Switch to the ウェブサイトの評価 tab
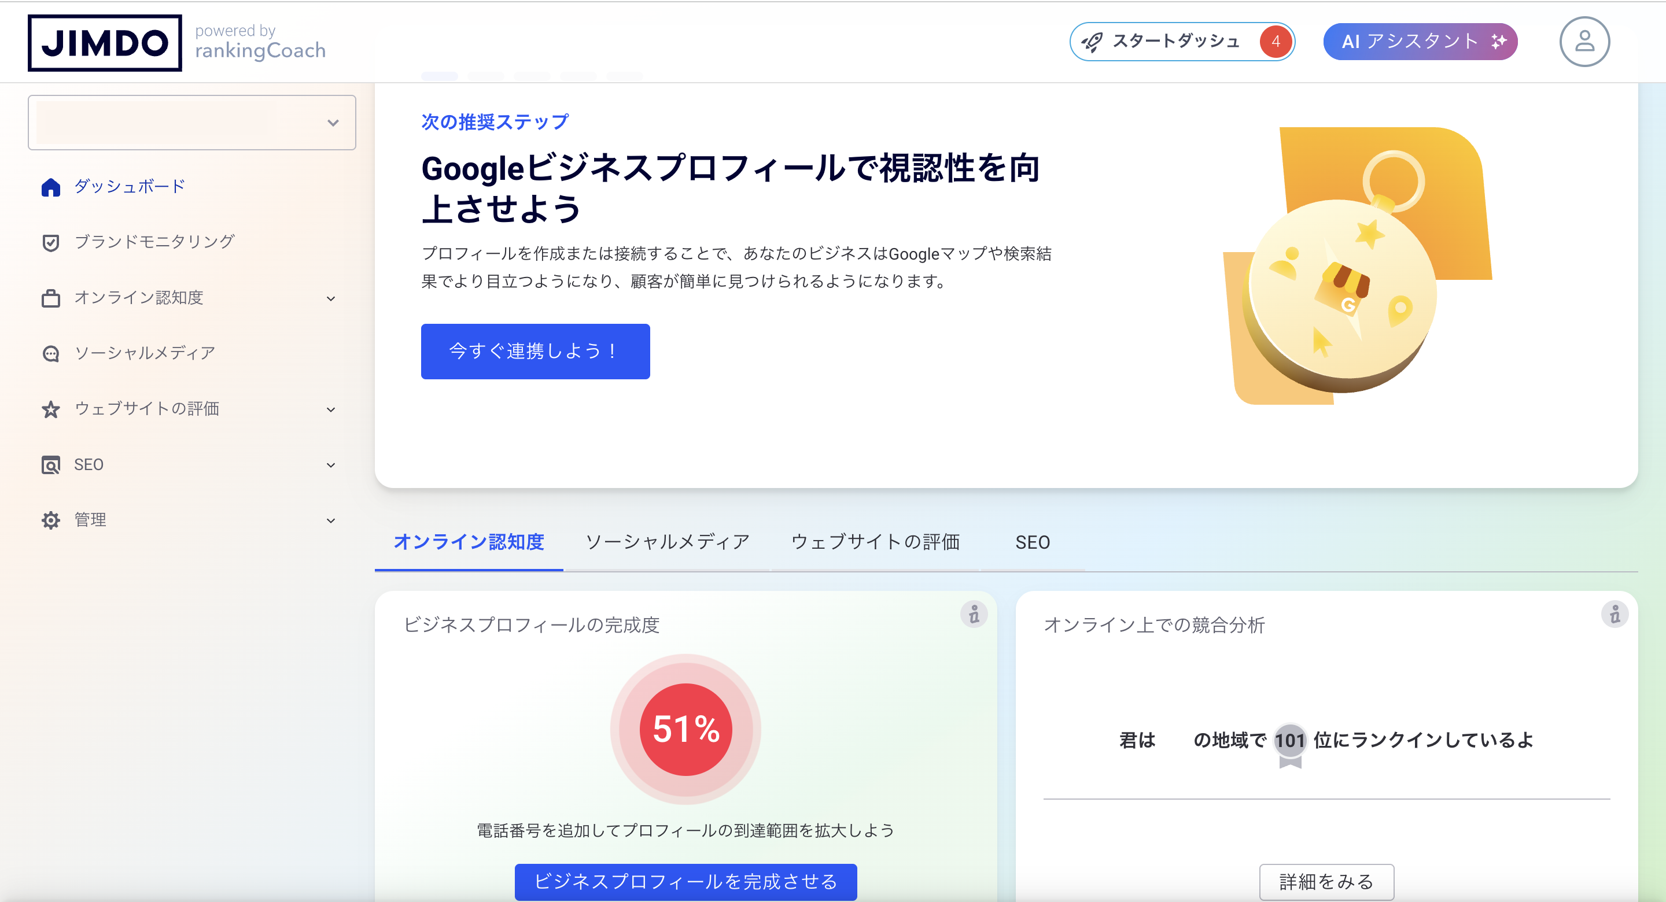This screenshot has width=1666, height=902. coord(875,542)
